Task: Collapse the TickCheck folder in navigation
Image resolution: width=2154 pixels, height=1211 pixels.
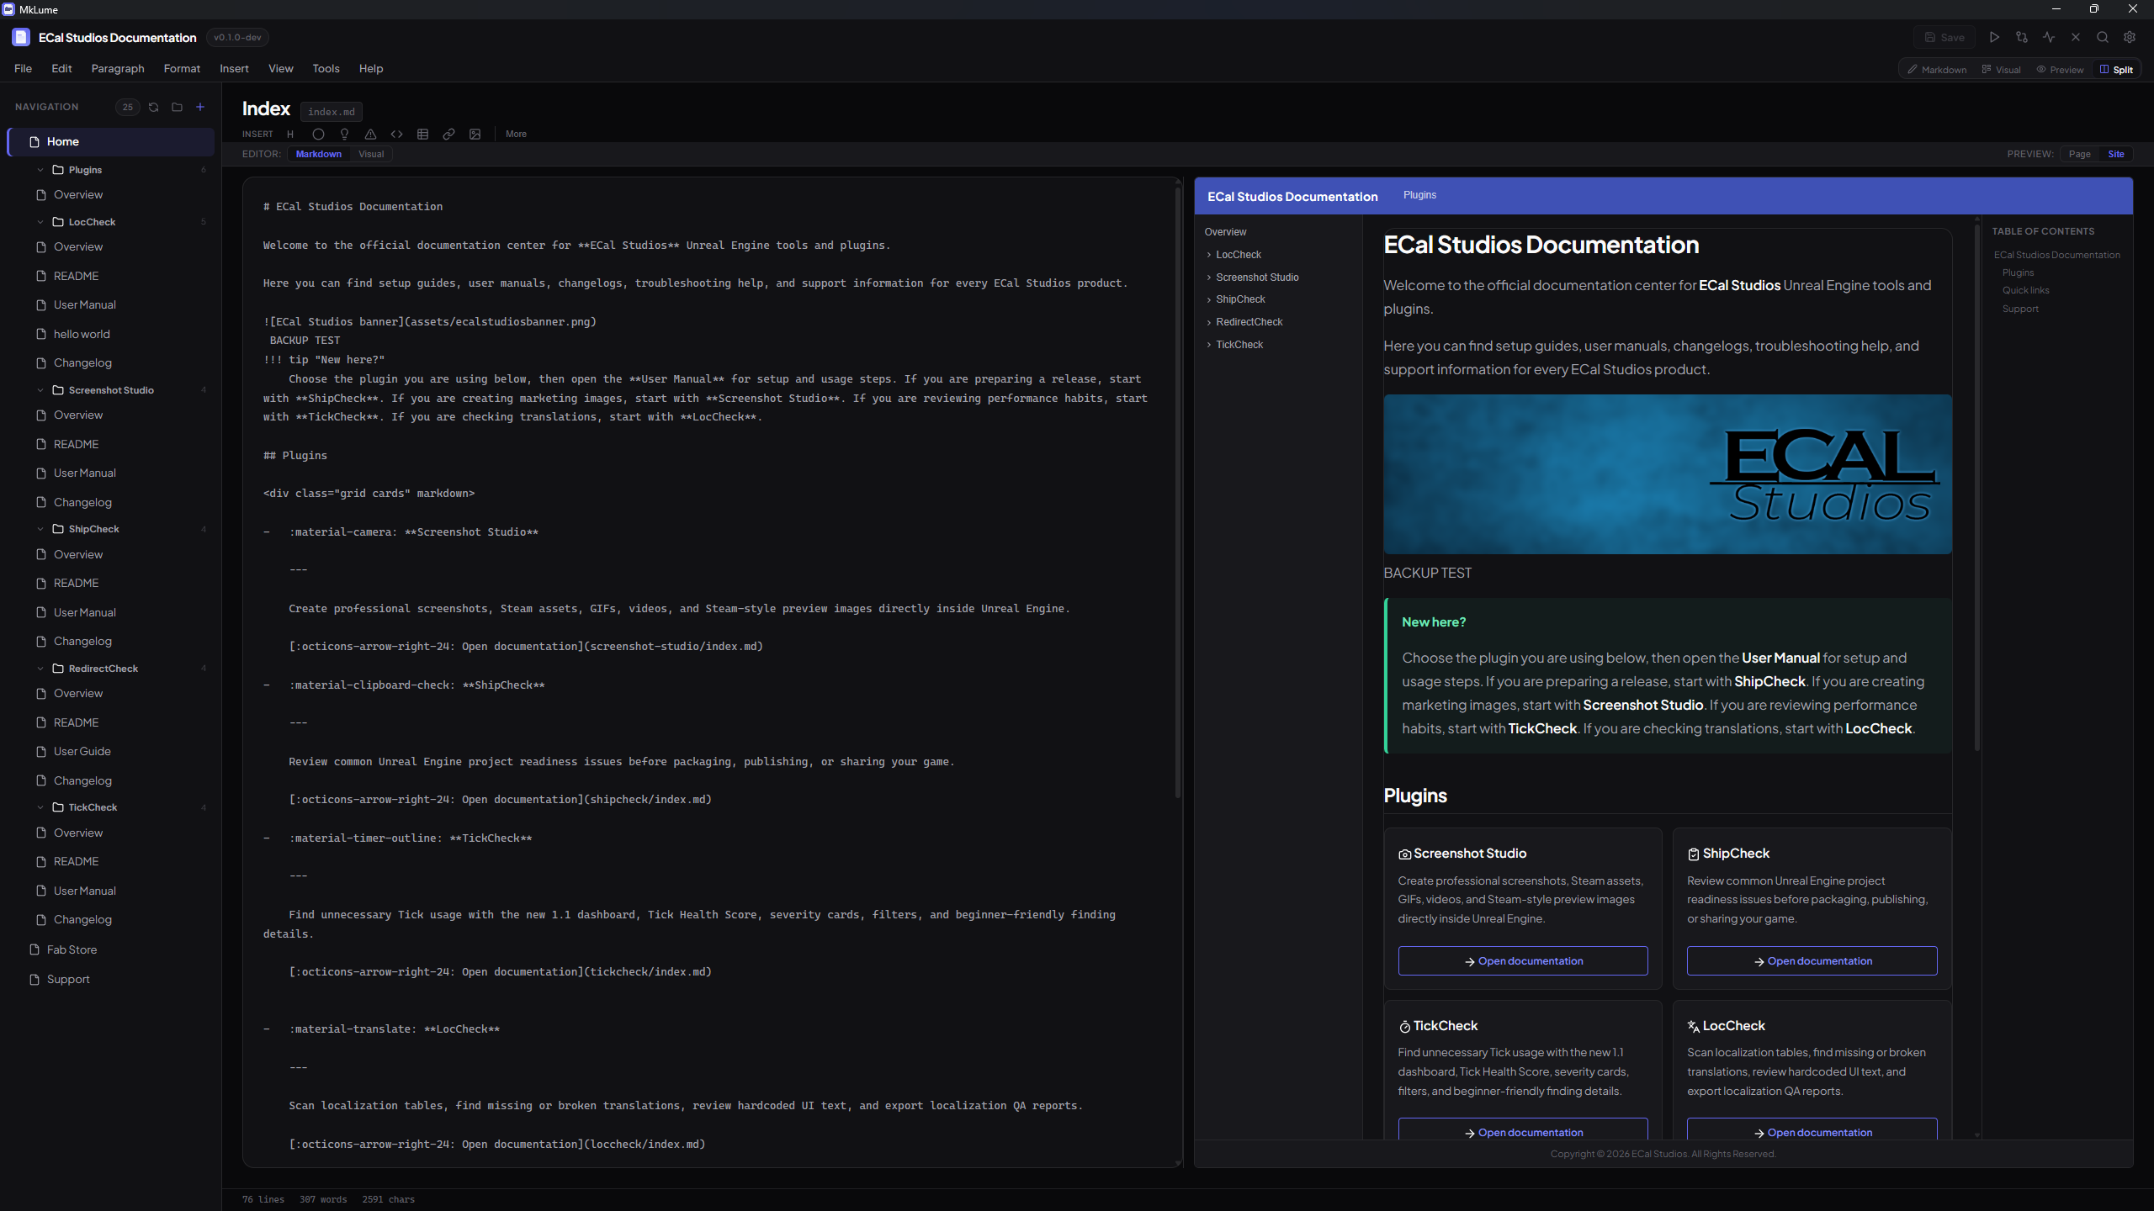Action: pyautogui.click(x=40, y=807)
